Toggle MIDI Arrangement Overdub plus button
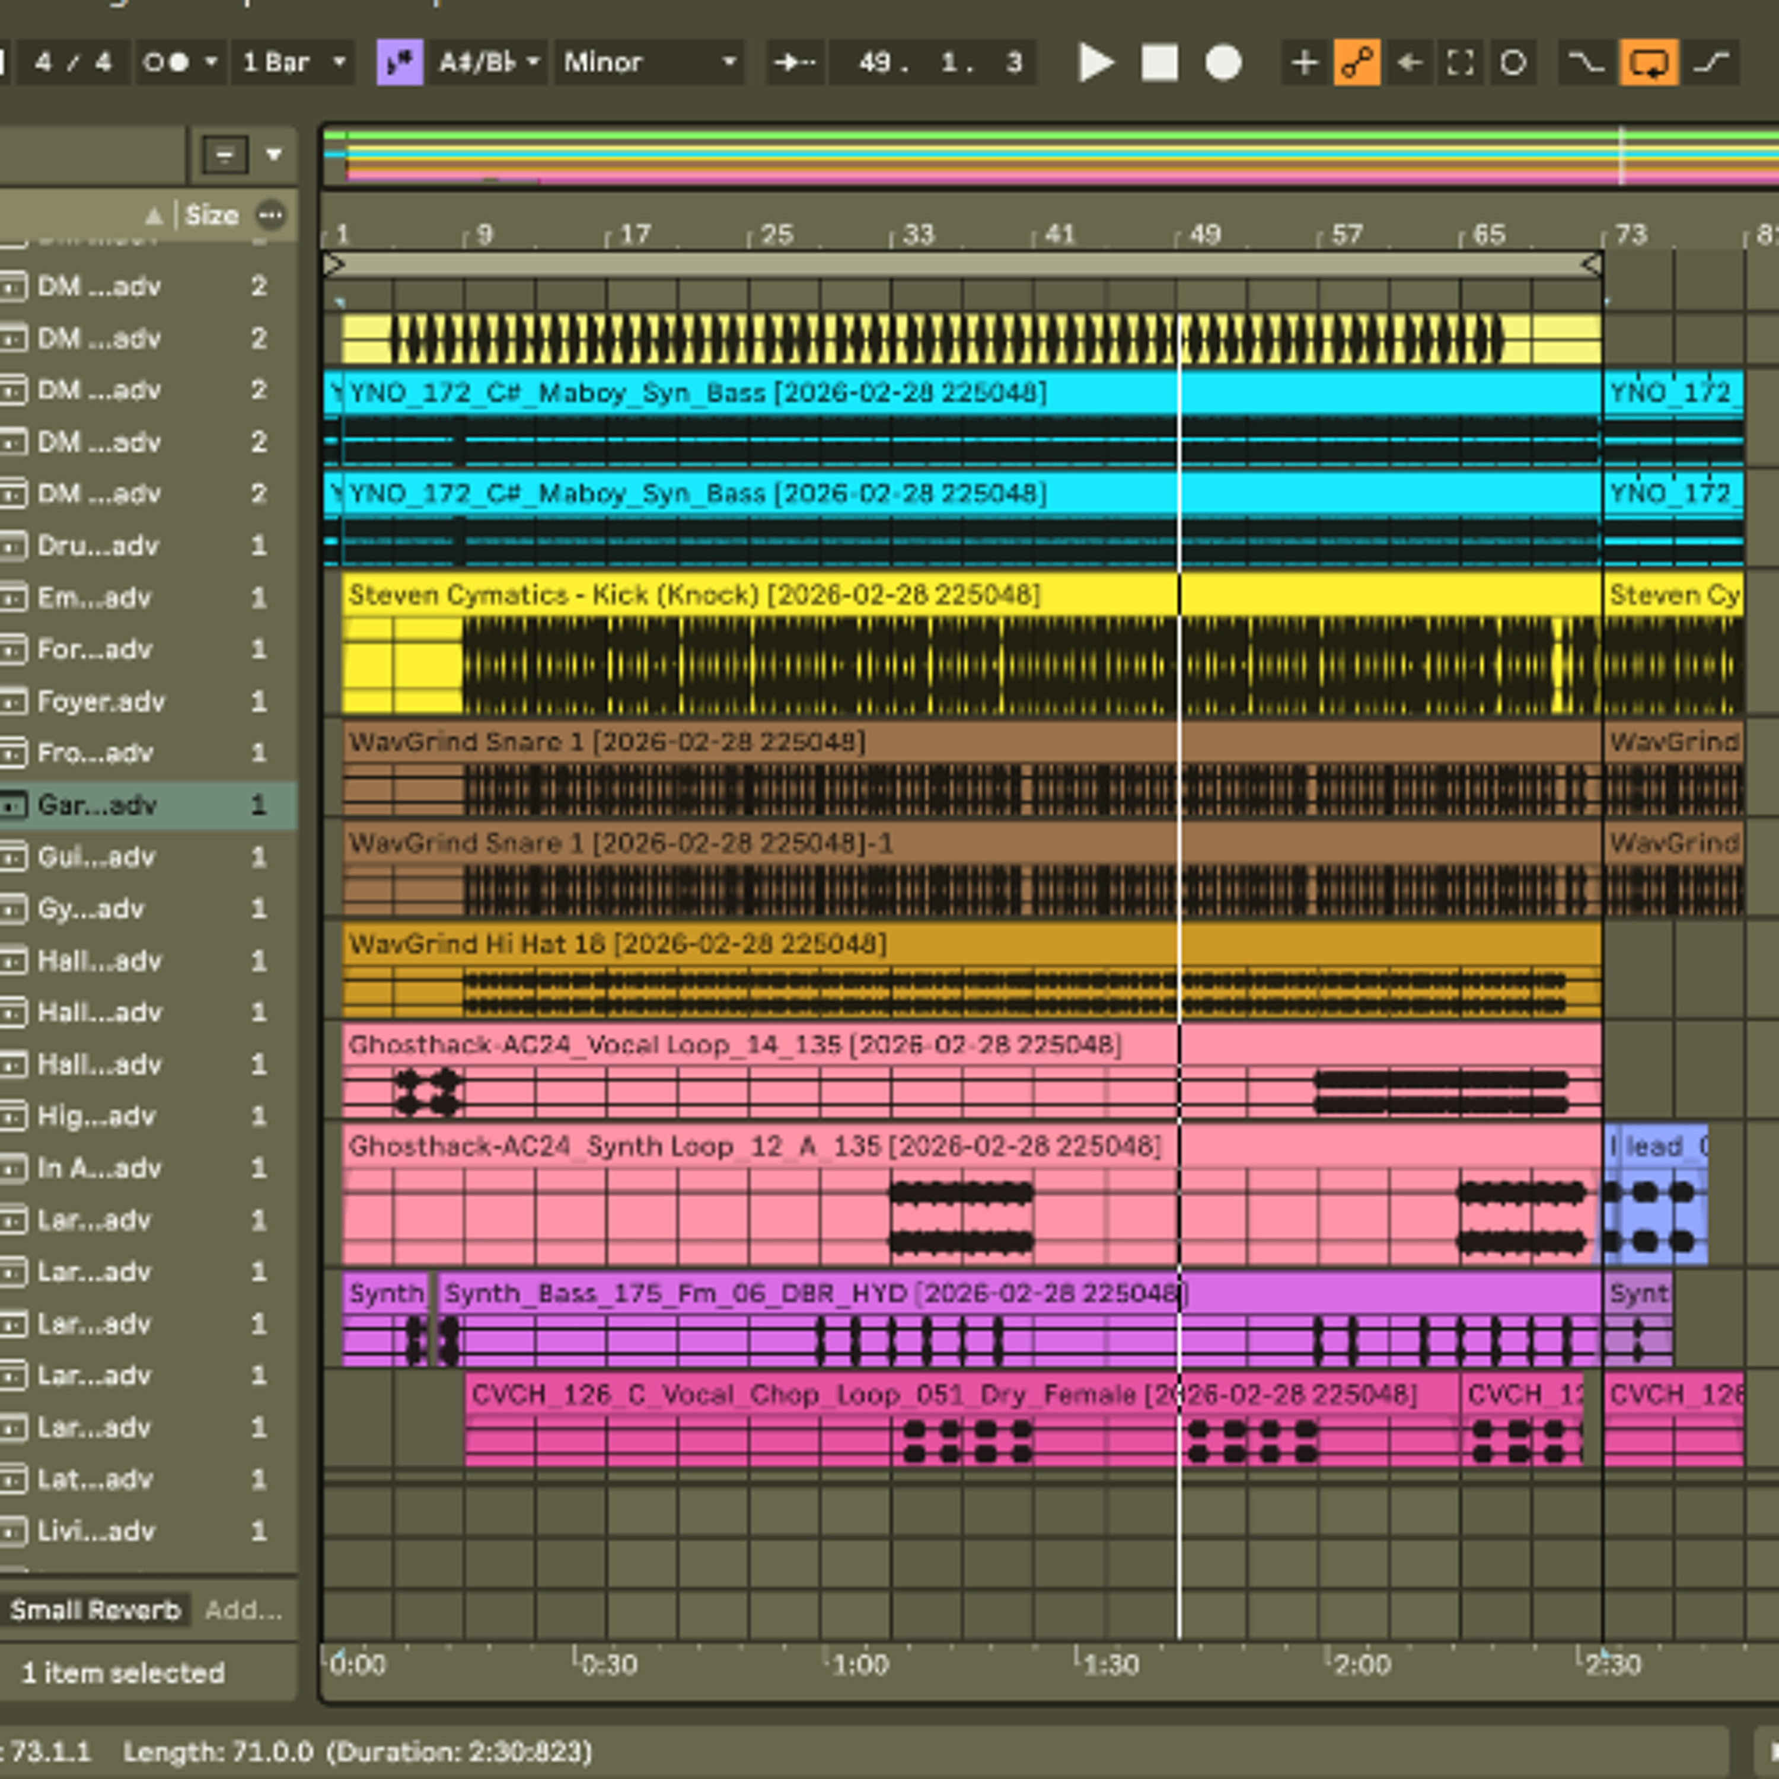The width and height of the screenshot is (1779, 1779). [1304, 63]
